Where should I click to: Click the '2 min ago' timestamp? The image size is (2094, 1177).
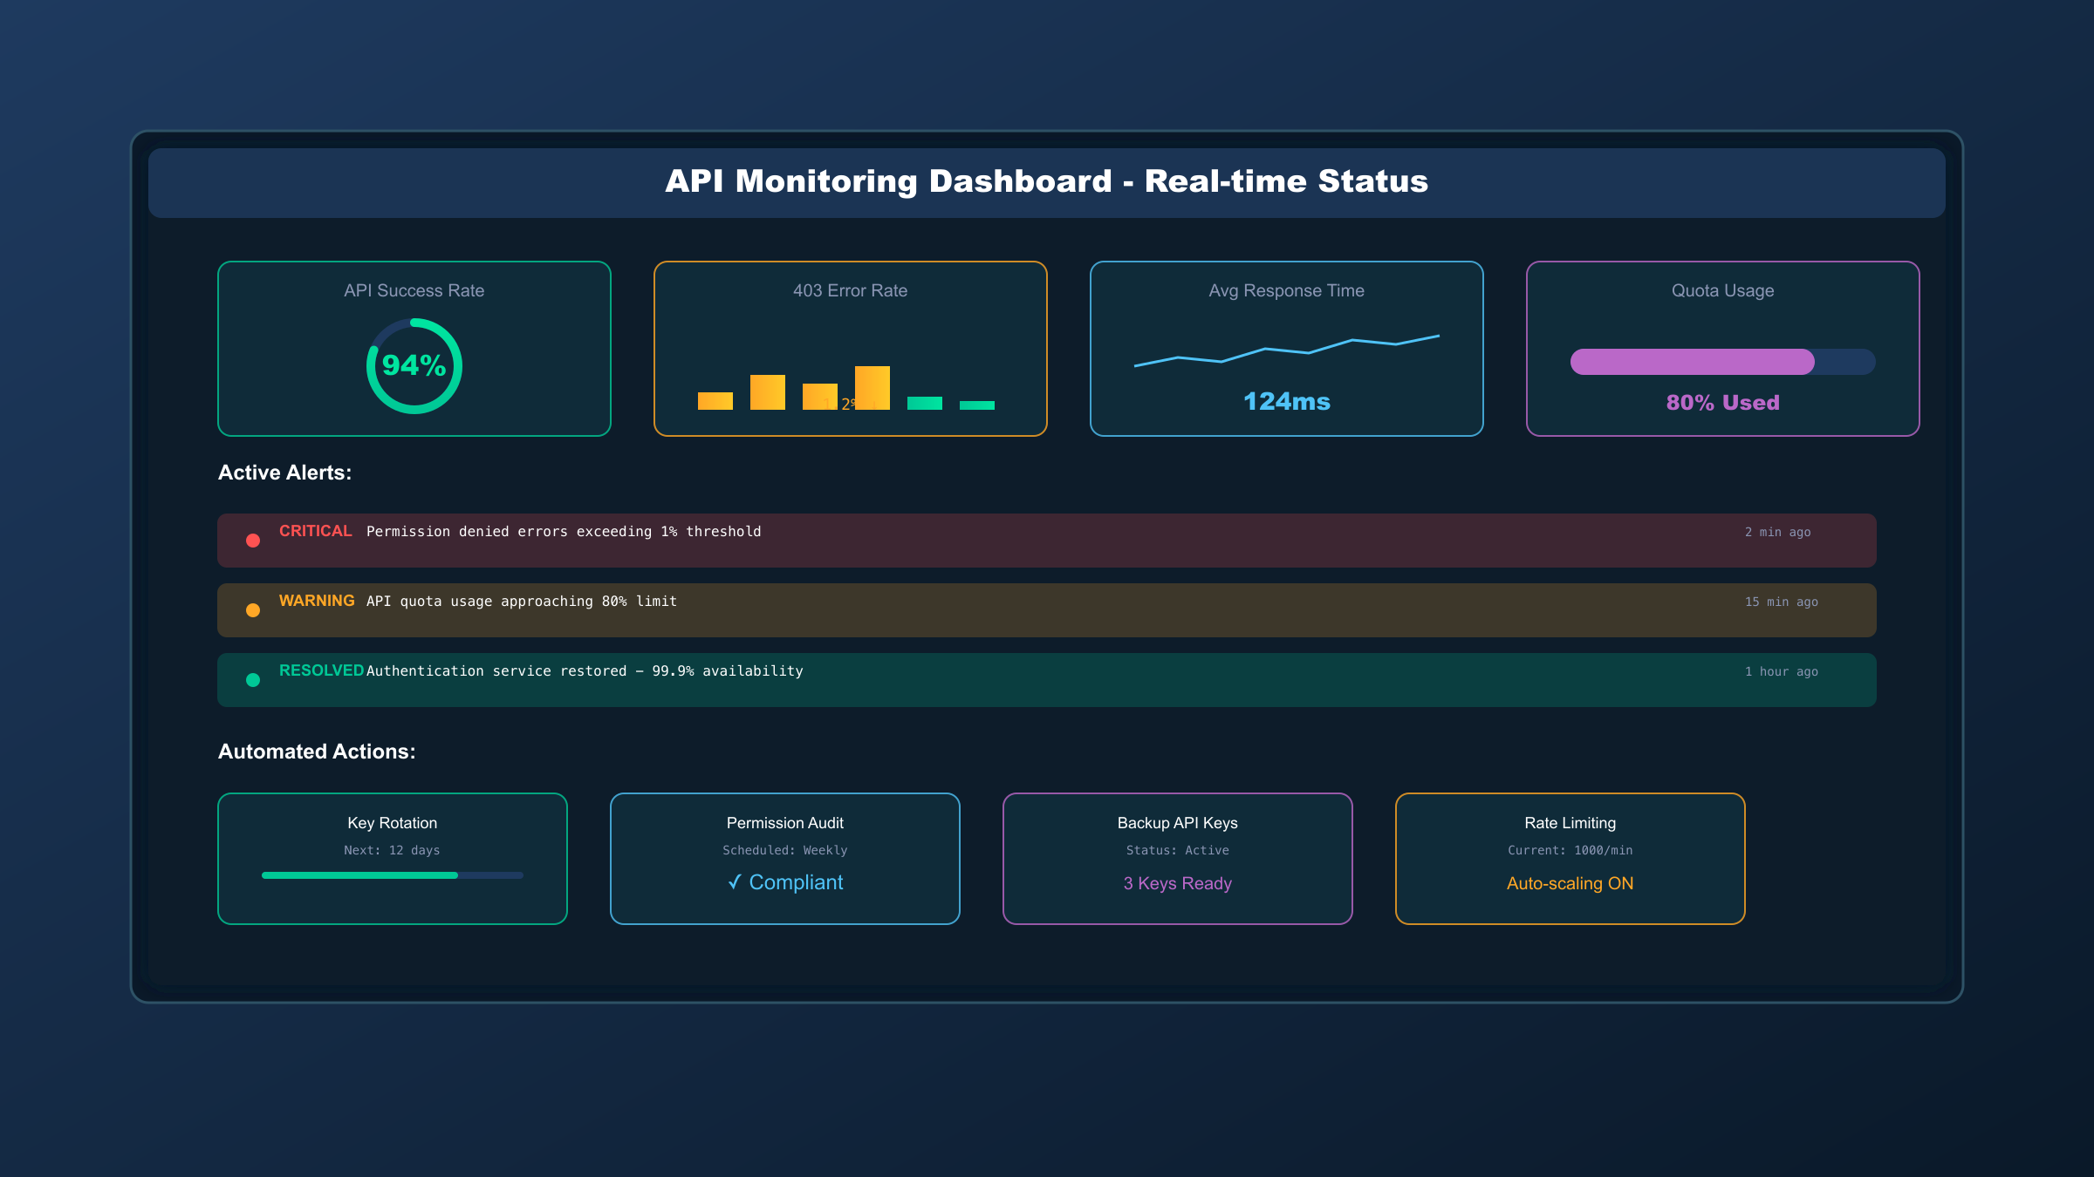(1778, 532)
